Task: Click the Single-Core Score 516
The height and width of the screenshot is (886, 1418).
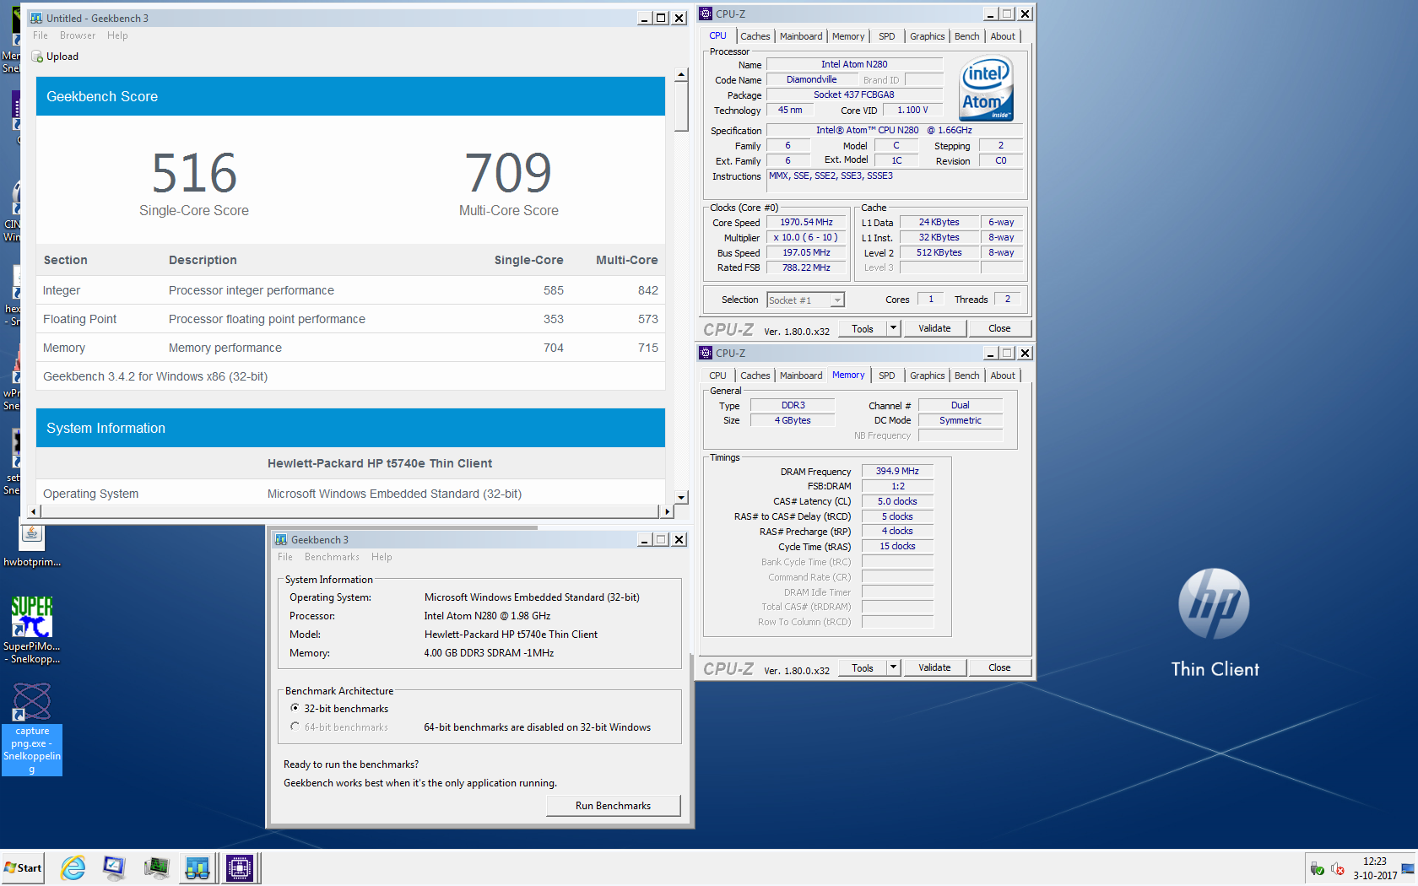Action: [x=194, y=173]
